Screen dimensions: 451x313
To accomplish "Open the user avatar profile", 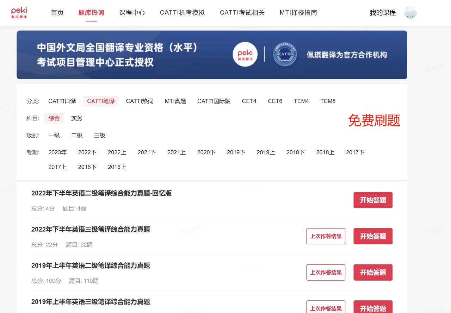I will [410, 12].
